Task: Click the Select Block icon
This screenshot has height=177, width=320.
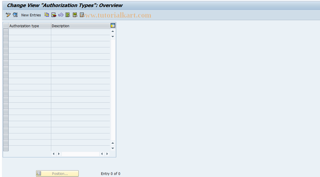Action: click(x=75, y=15)
